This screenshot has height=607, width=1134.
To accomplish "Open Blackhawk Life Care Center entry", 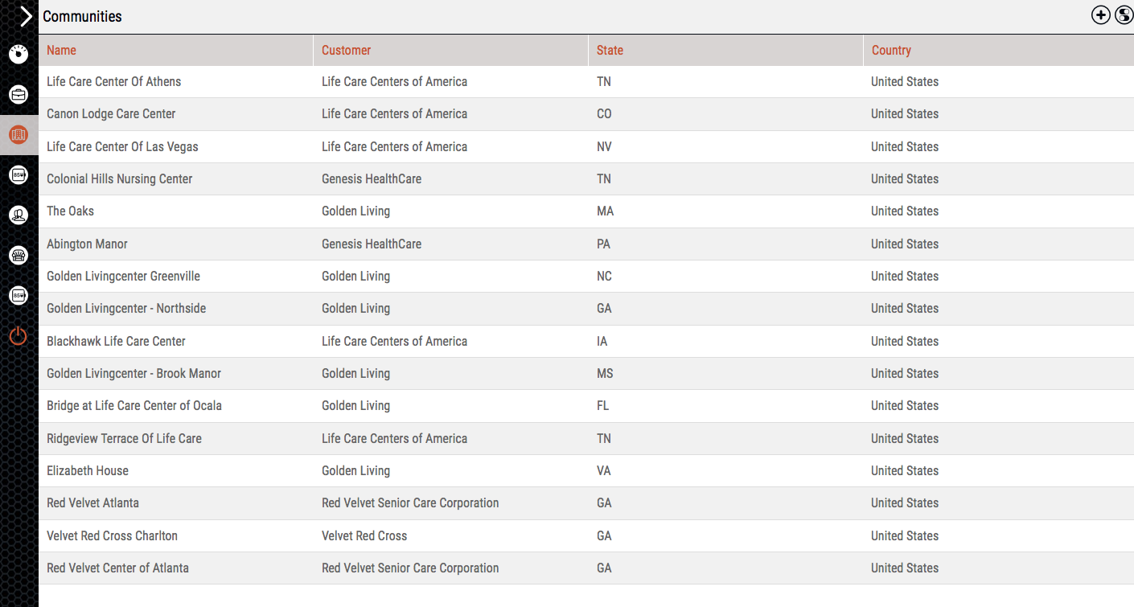I will 116,341.
